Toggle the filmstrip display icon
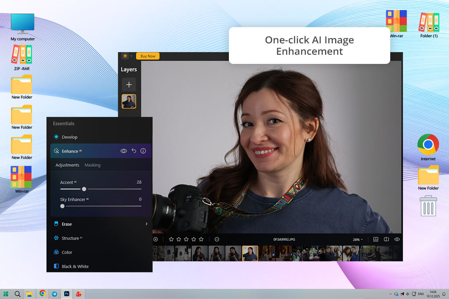Image resolution: width=449 pixels, height=299 pixels. pos(376,239)
